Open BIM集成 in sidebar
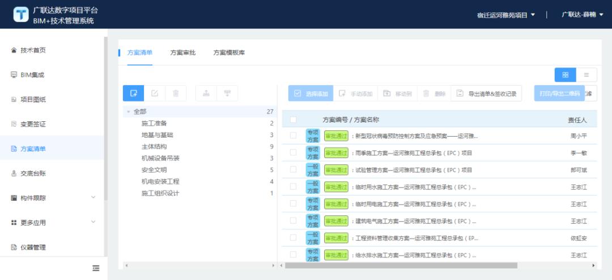The width and height of the screenshot is (612, 280). 32,75
